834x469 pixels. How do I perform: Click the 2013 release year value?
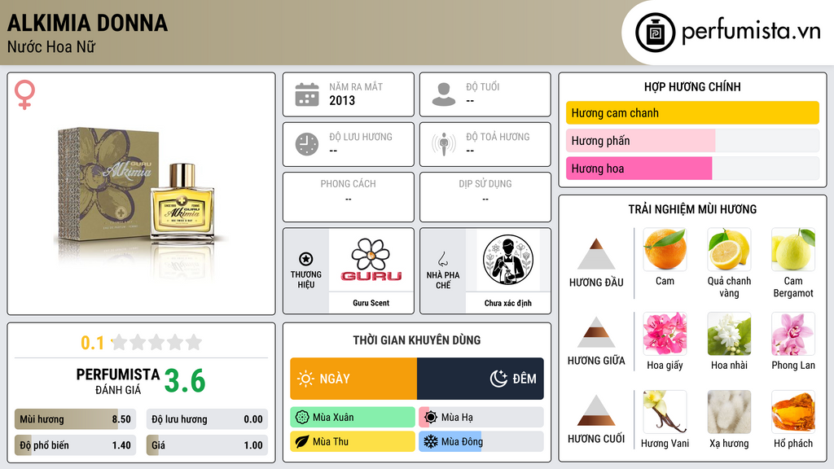click(342, 100)
